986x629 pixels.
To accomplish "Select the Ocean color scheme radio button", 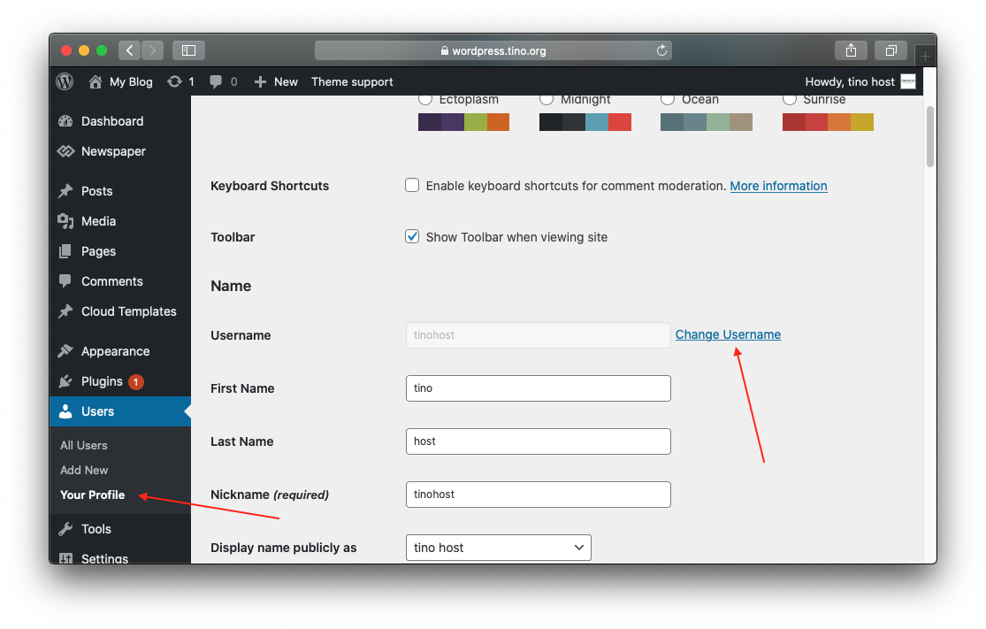I will (667, 99).
